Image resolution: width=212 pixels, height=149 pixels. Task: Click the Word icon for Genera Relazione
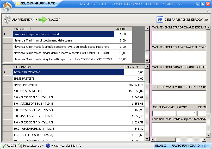tap(160, 20)
